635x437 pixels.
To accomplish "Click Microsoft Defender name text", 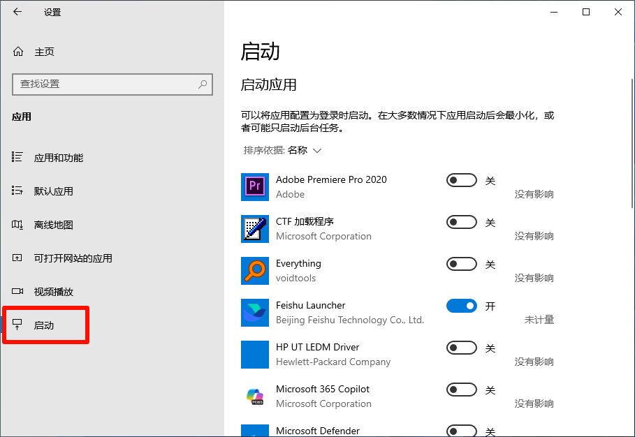I will [318, 431].
